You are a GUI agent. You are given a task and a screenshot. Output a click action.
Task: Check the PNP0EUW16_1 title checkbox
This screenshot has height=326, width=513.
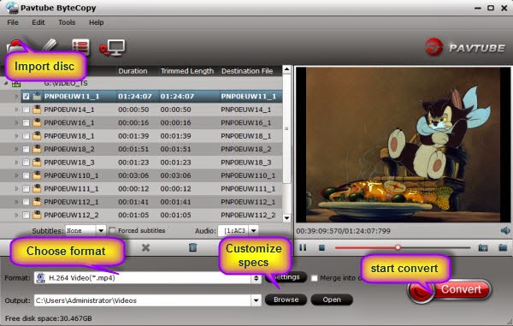27,122
